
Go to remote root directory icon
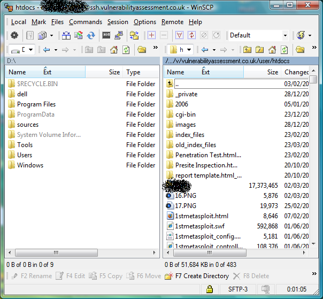259,50
